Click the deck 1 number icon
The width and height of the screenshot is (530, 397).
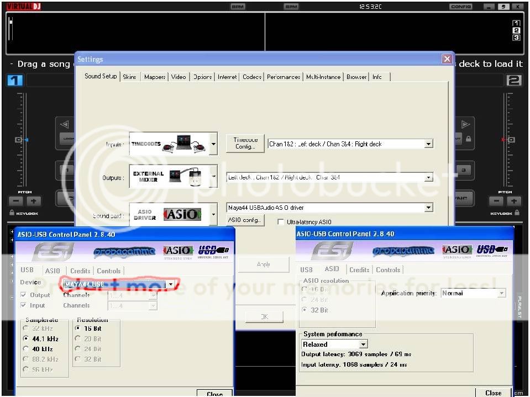point(15,81)
